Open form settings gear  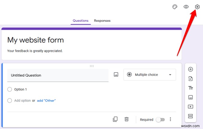coord(197,7)
